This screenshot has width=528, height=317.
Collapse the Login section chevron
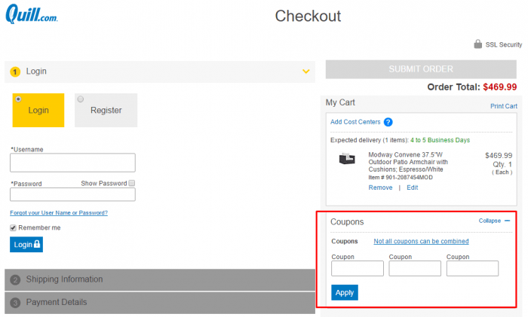coord(305,72)
